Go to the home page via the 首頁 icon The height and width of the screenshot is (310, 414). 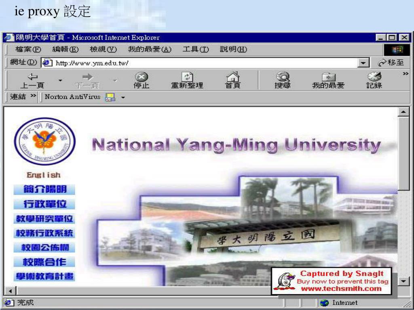point(233,76)
